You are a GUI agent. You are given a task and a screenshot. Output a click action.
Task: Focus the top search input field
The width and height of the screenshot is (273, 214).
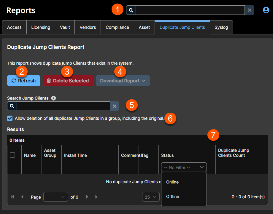190,10
